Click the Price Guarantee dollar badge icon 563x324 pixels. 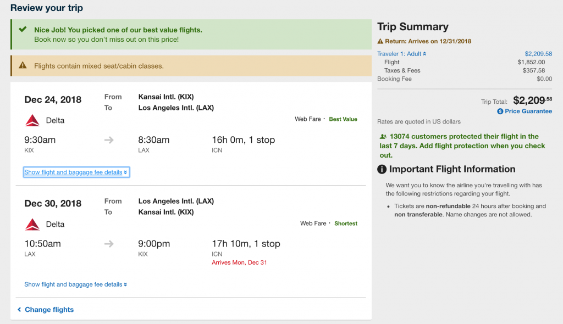point(500,111)
